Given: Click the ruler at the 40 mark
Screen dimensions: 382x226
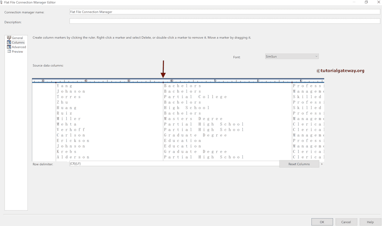Looking at the screenshot, I should [x=86, y=81].
